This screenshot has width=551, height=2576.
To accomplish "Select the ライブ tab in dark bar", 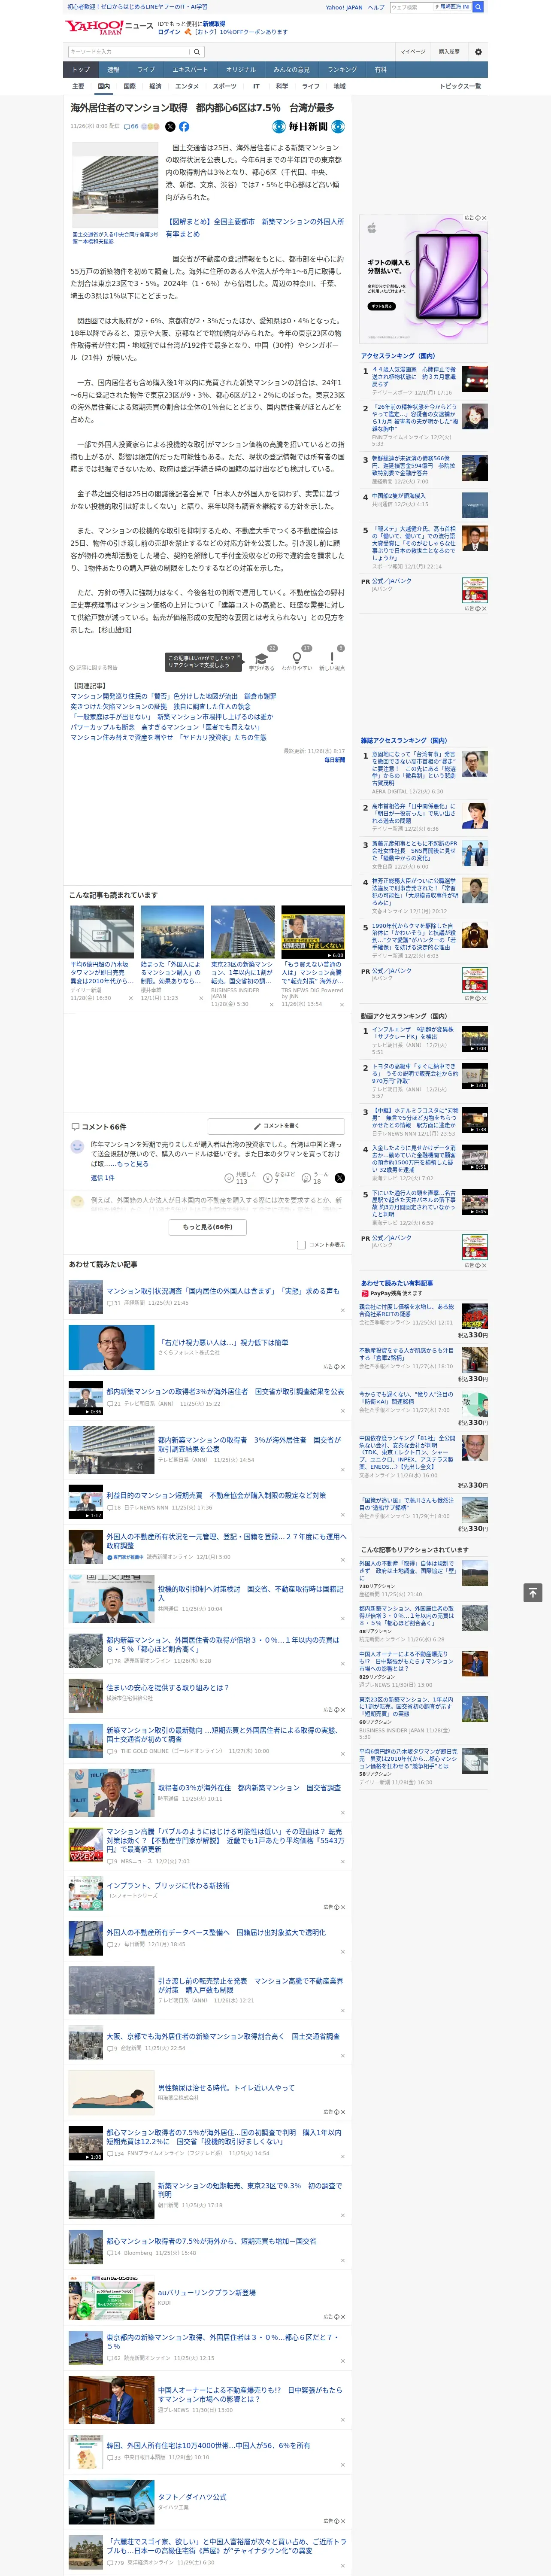I will click(x=146, y=70).
